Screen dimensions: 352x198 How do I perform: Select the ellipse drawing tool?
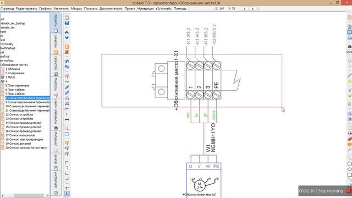click(x=350, y=169)
